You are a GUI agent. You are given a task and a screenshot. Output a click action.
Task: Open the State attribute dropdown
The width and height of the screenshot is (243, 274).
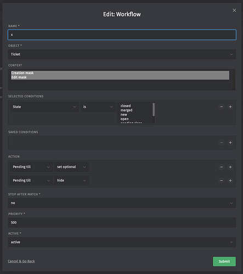tap(44, 107)
